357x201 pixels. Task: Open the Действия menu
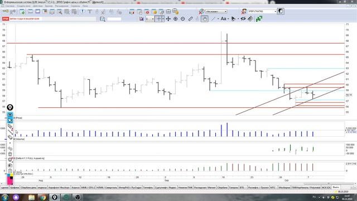click(37, 6)
